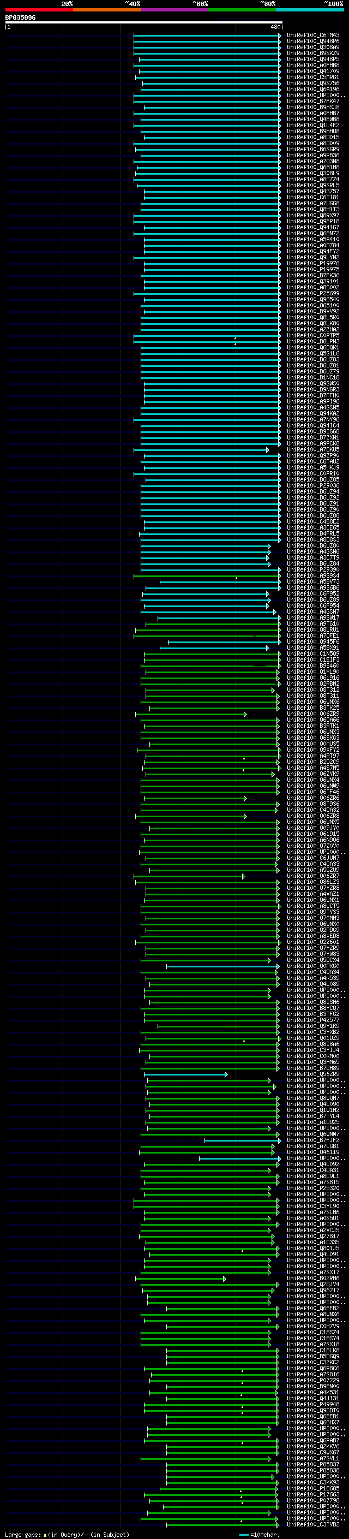Select the UniRef100_A6N9Q6 label
The width and height of the screenshot is (349, 1539).
(313, 841)
